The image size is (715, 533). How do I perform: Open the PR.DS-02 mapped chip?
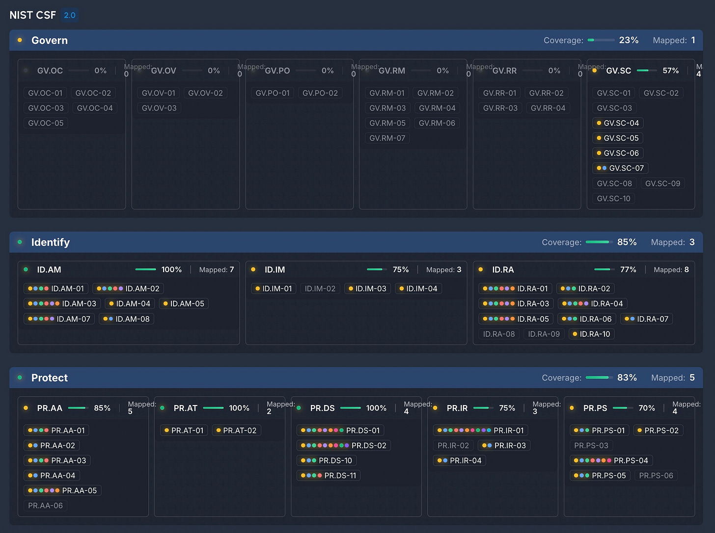pyautogui.click(x=344, y=445)
